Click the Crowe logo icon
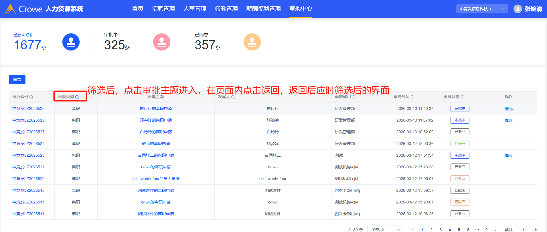This screenshot has height=232, width=547. tap(10, 9)
